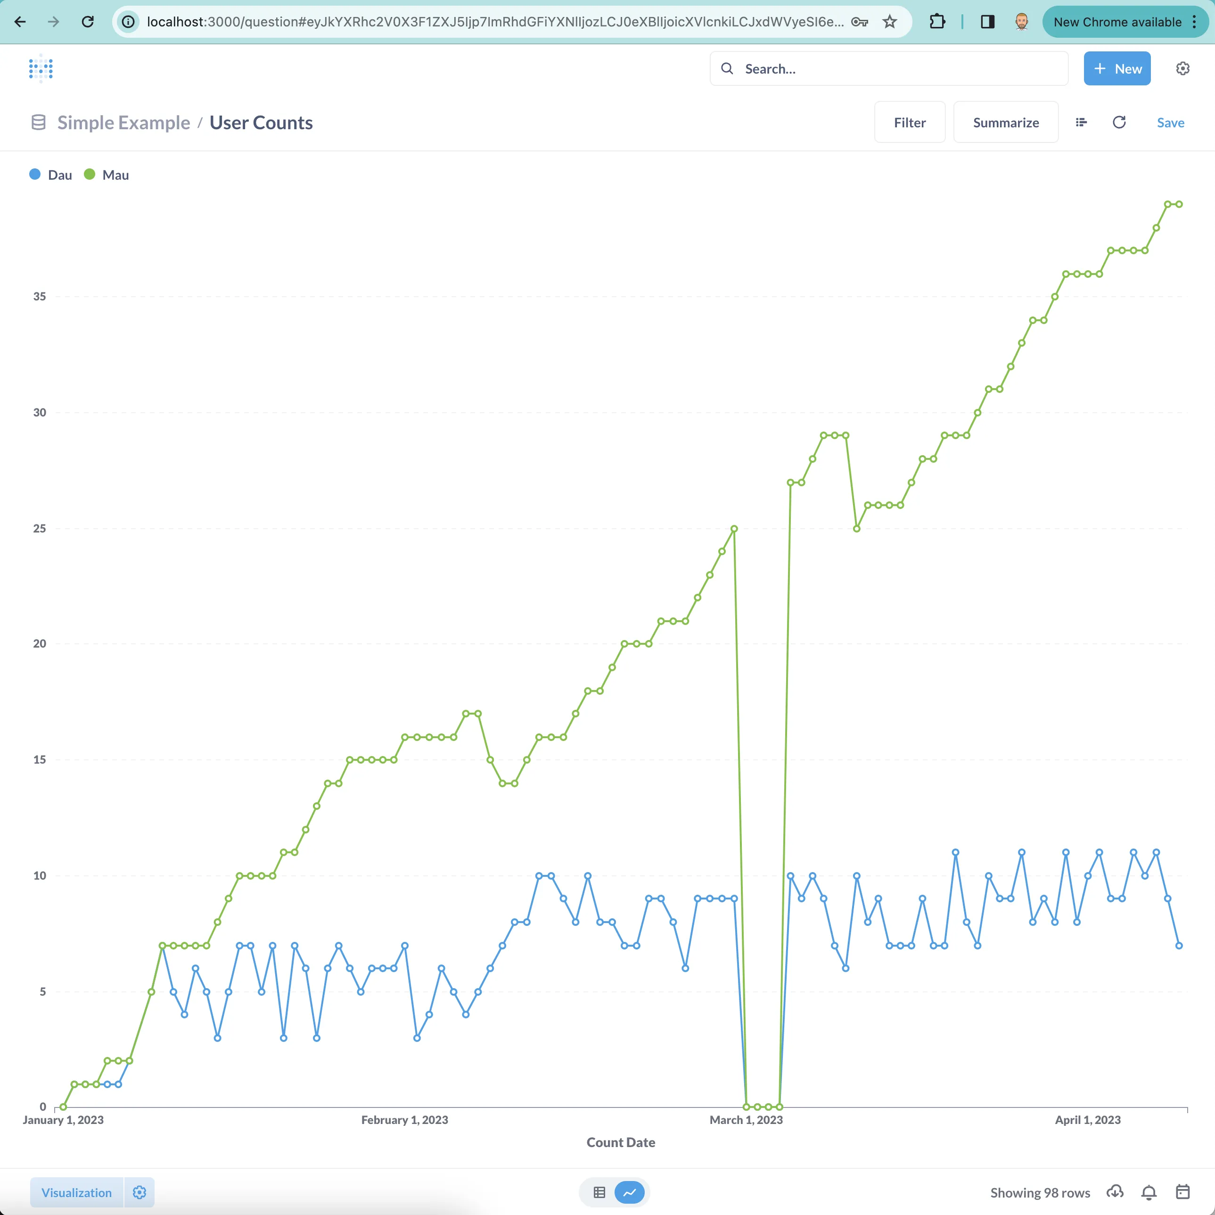
Task: Open the question details sidebar icon
Action: [1082, 122]
